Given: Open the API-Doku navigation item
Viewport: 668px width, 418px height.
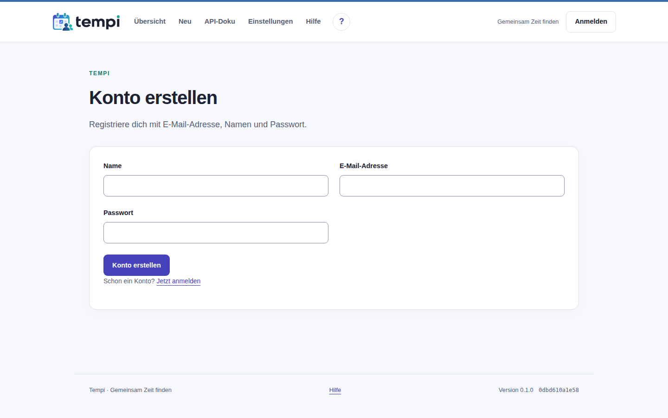Looking at the screenshot, I should [x=220, y=21].
